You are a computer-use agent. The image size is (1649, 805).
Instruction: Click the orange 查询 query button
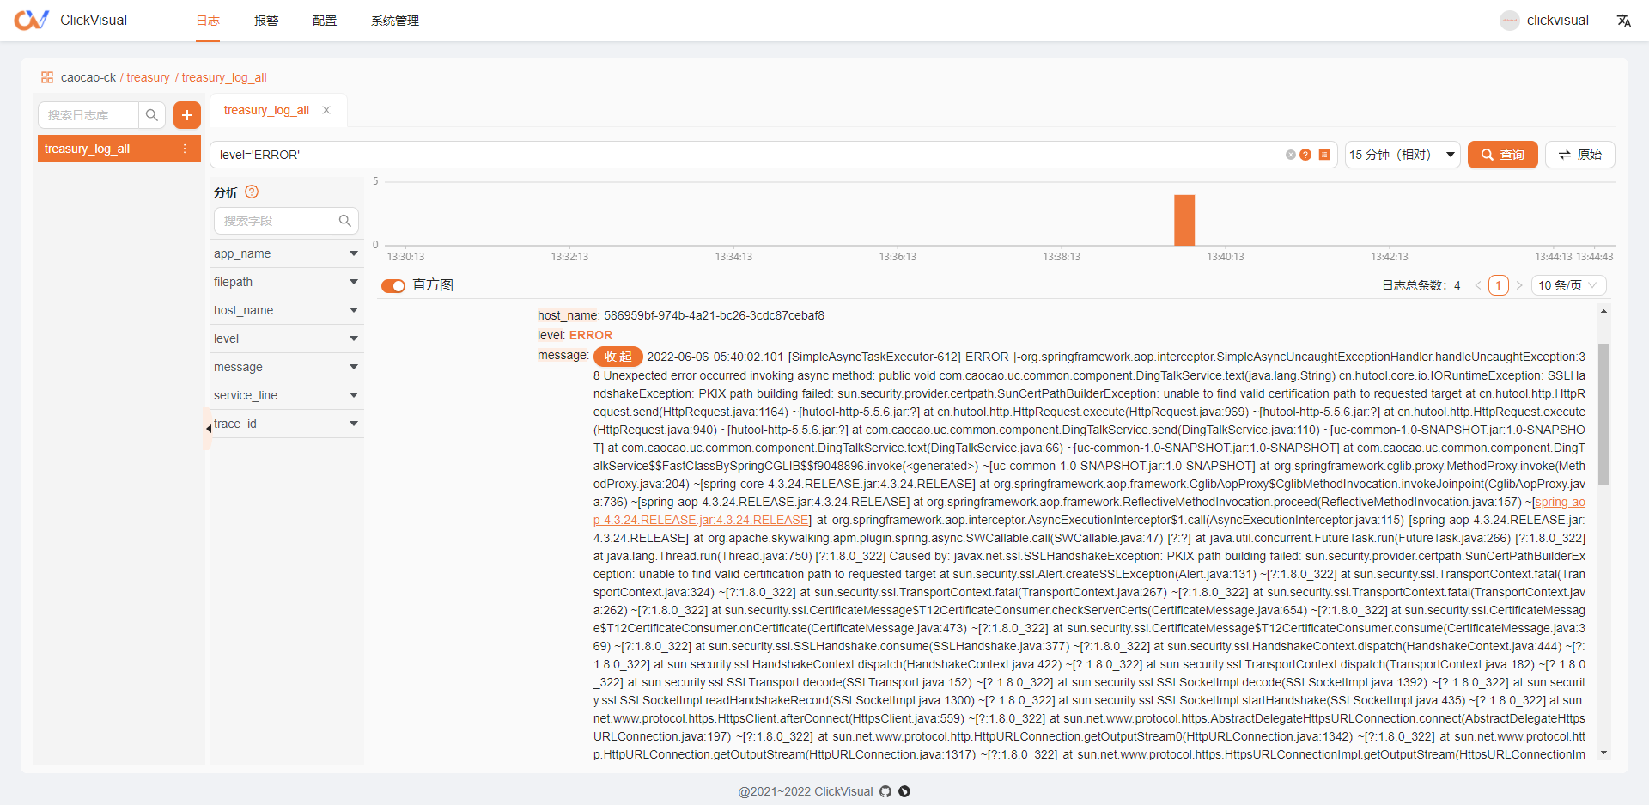pos(1502,155)
